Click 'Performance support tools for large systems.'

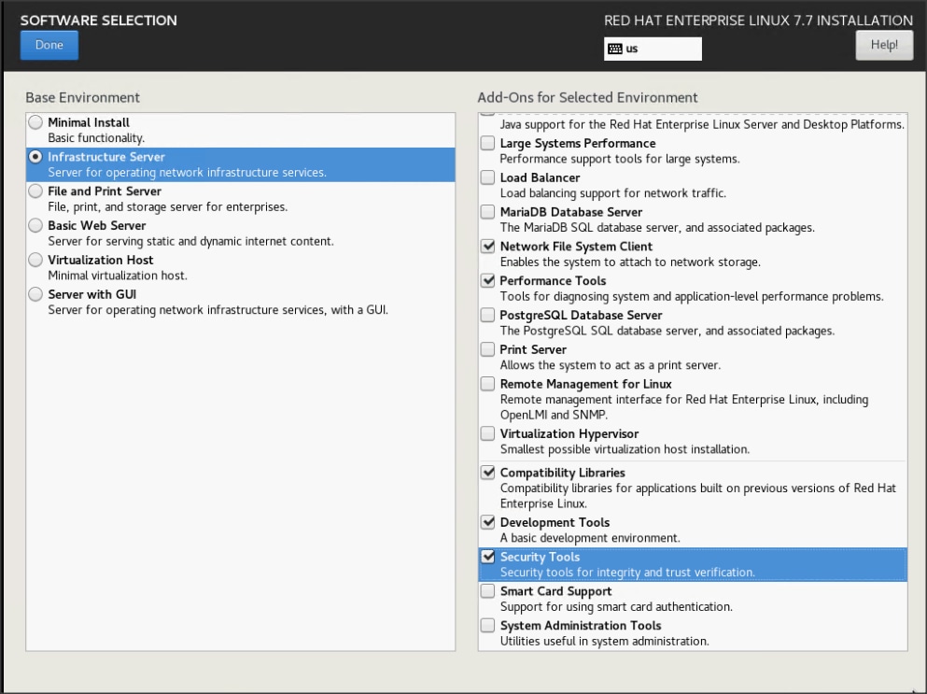click(620, 159)
